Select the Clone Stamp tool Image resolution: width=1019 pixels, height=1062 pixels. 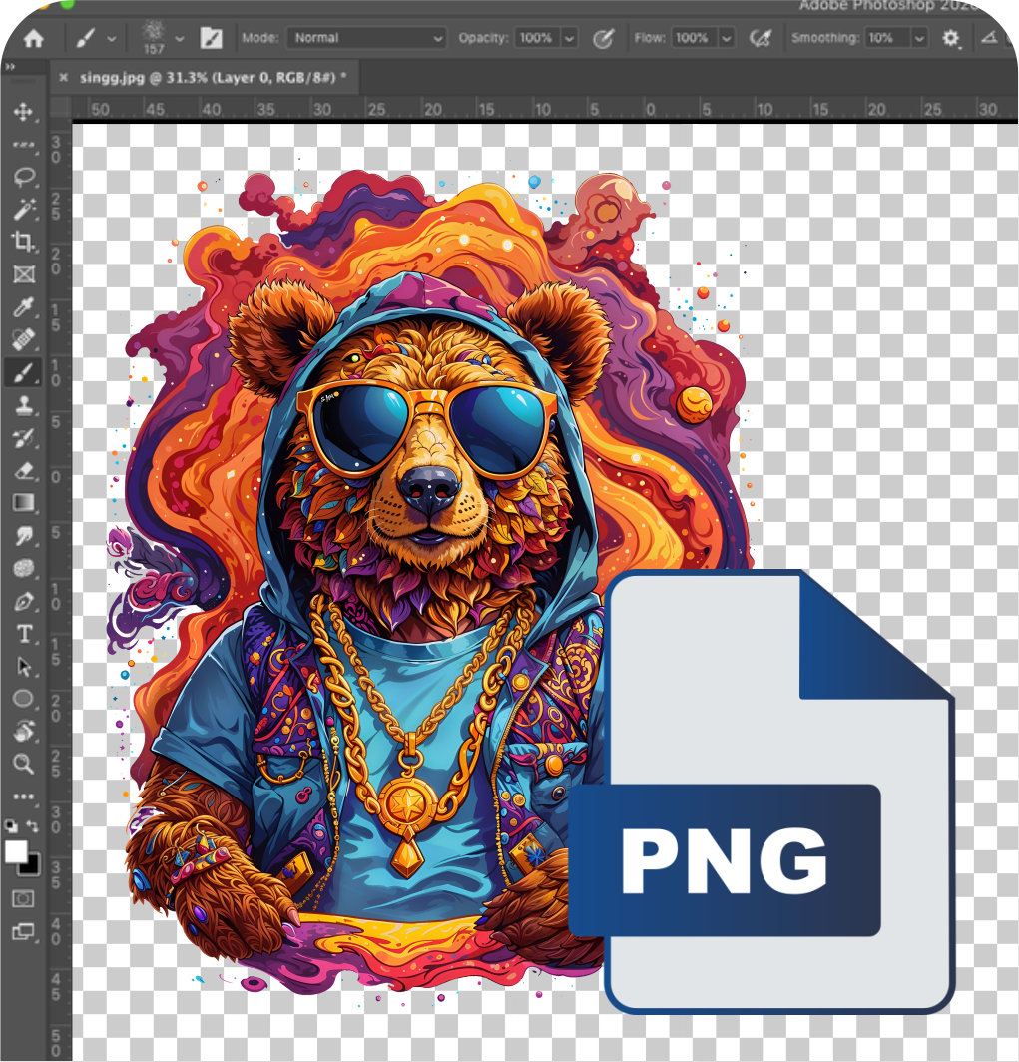(24, 405)
